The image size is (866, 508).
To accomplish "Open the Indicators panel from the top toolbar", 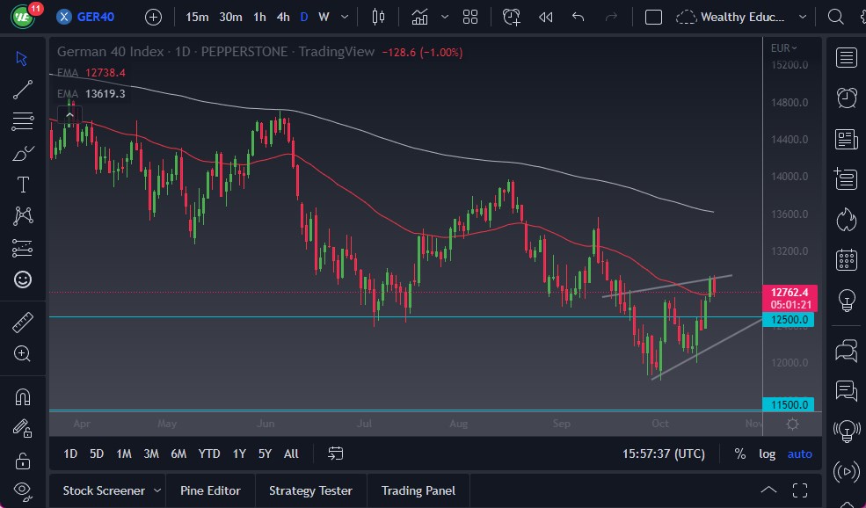I will coord(419,16).
